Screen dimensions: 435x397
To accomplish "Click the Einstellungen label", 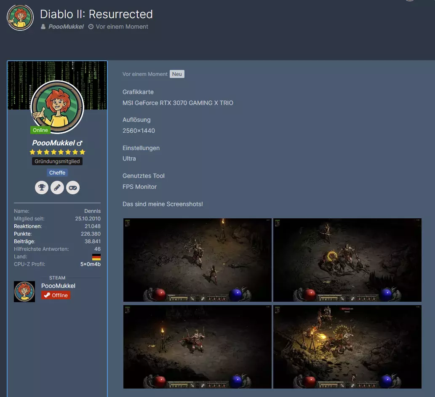I will point(141,148).
